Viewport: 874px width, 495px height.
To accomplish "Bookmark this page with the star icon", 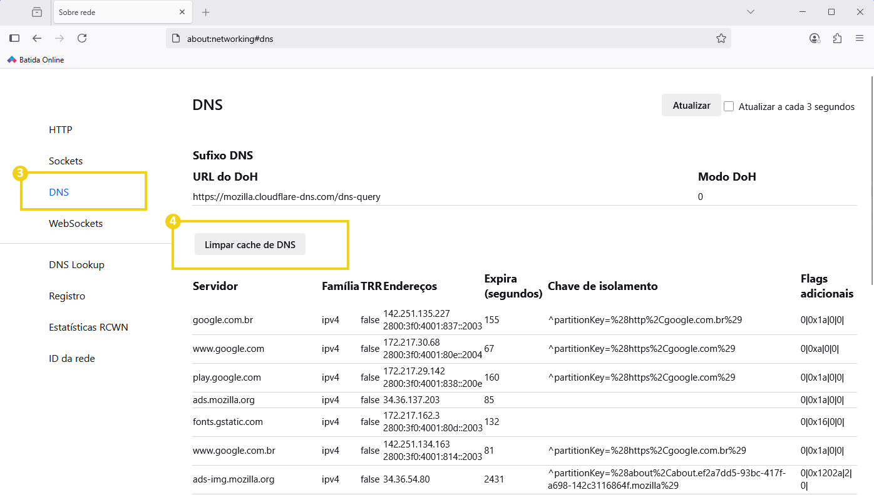I will (721, 38).
